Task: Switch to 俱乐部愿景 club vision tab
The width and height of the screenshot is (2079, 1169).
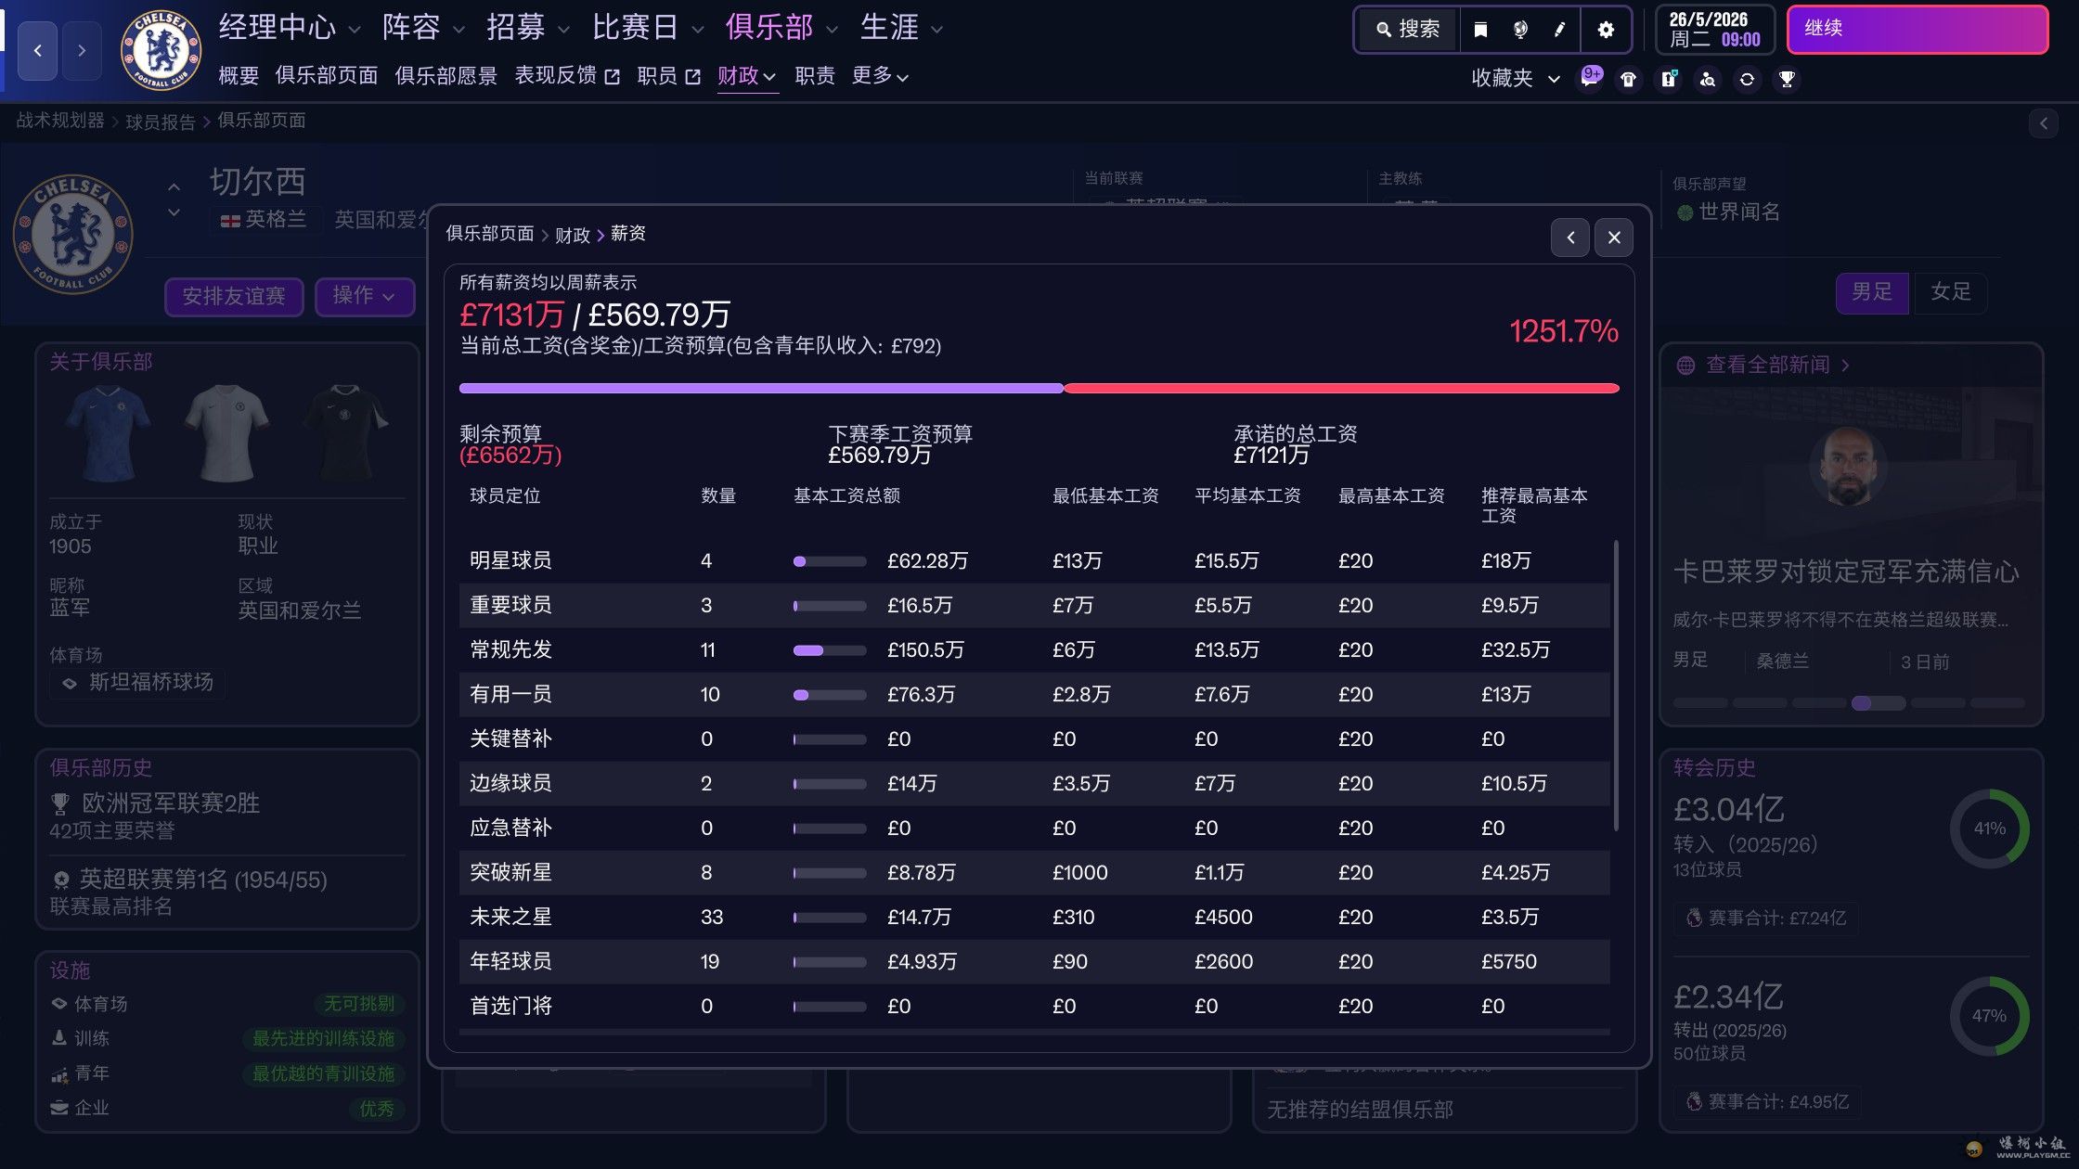Action: [445, 76]
